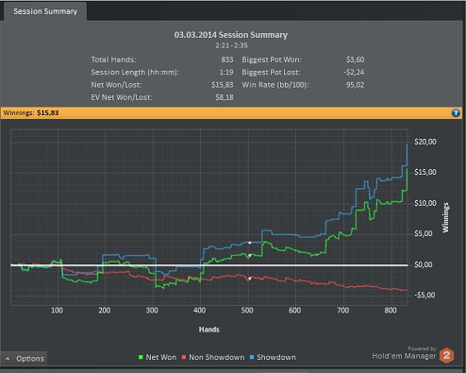Click the Non Showdown legend label

[x=216, y=357]
